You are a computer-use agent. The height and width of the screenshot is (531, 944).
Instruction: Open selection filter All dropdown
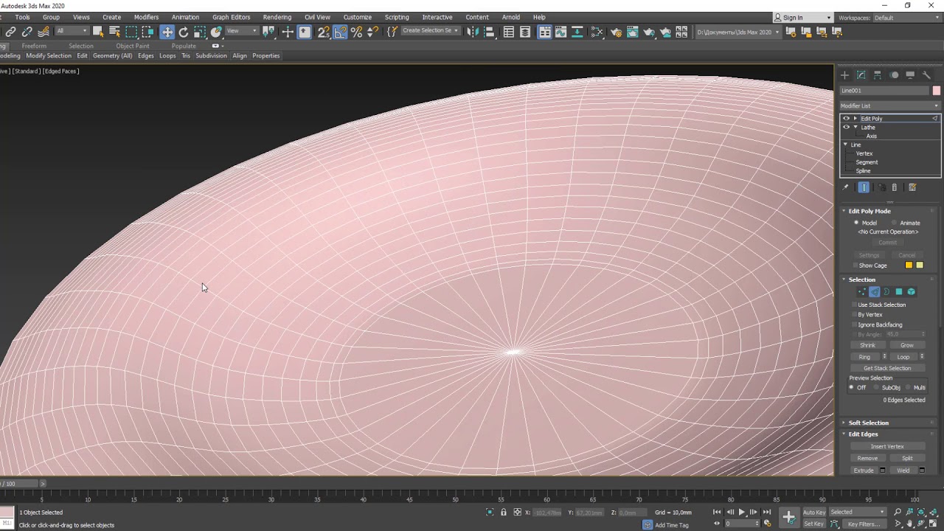point(72,31)
